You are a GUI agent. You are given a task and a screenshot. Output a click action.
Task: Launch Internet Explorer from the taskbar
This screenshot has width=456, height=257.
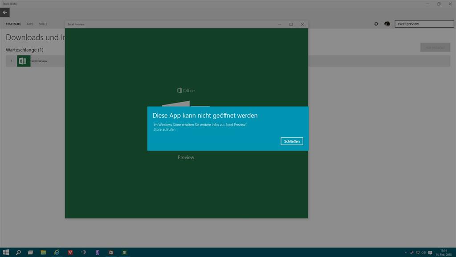tap(57, 253)
